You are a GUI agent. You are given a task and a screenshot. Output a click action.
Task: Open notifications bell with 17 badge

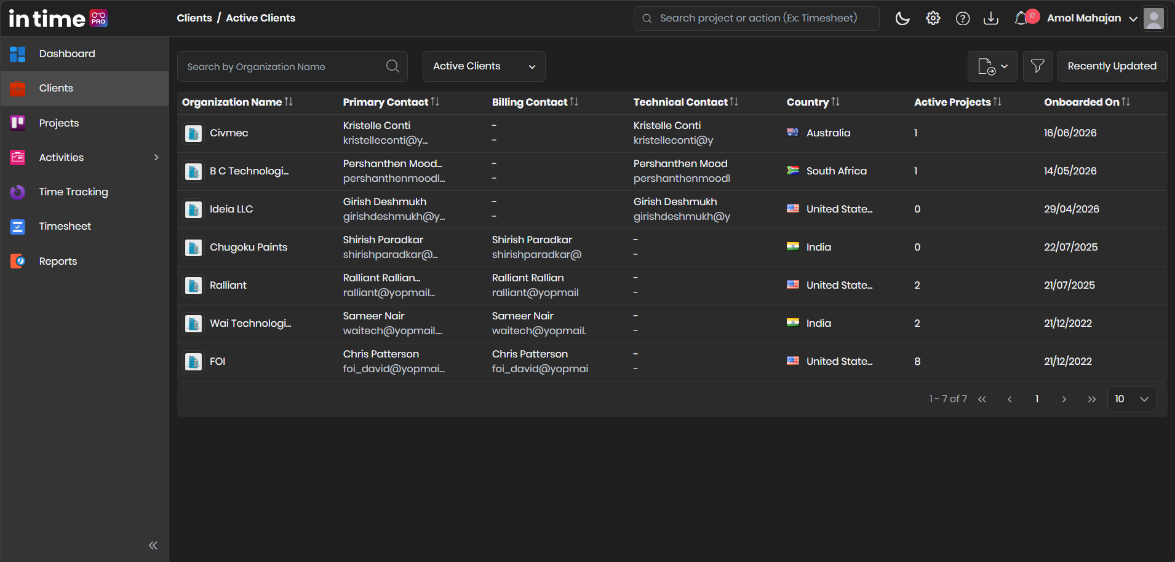[x=1026, y=18]
